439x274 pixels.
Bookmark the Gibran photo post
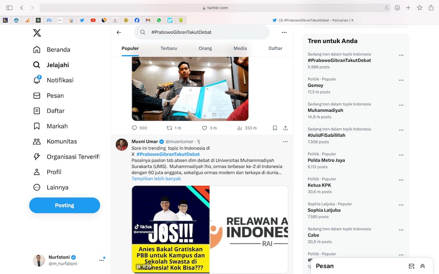[275, 128]
